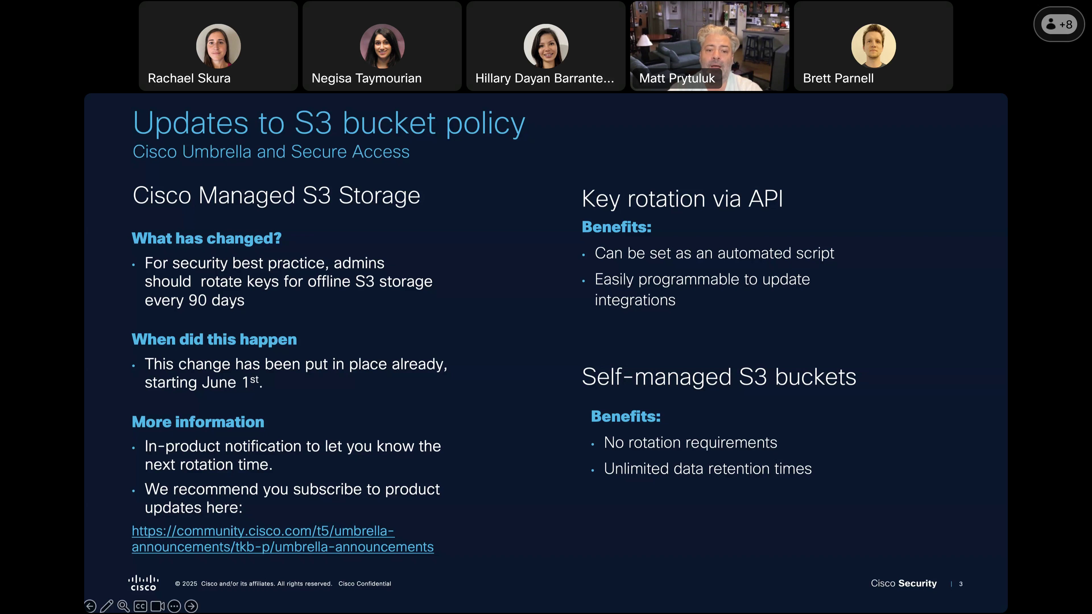Image resolution: width=1092 pixels, height=614 pixels.
Task: Open more slideshow options ellipsis
Action: coord(174,606)
